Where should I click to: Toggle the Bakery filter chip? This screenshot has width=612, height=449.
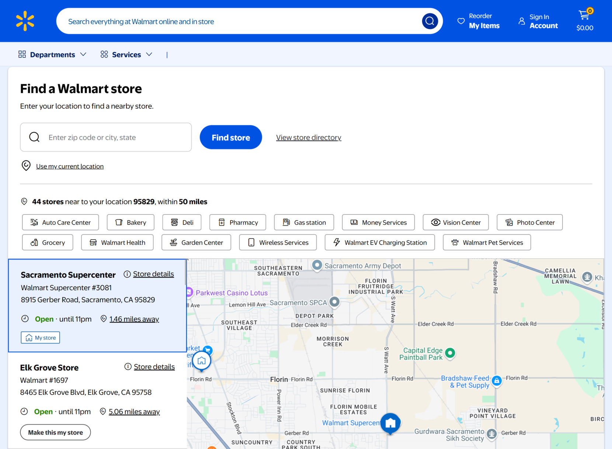point(130,222)
